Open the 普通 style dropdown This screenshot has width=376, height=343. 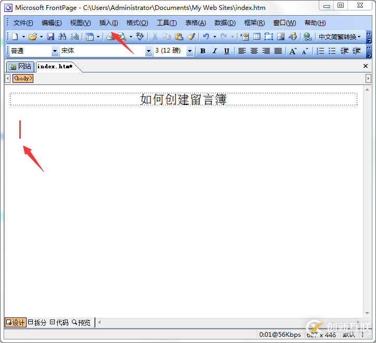(x=55, y=51)
